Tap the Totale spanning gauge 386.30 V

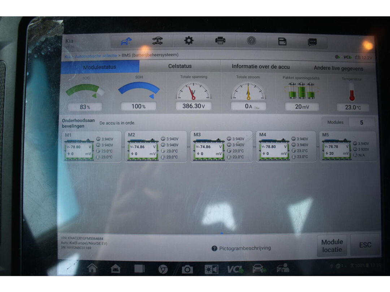point(194,93)
